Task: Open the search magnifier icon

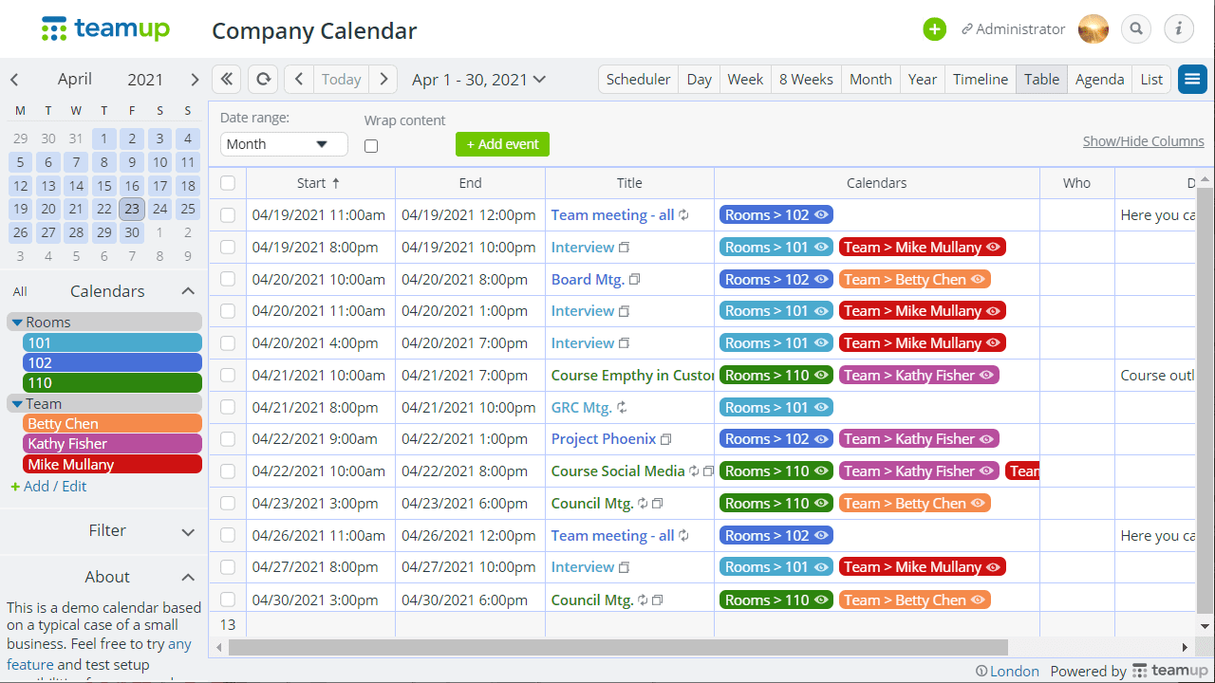Action: (x=1136, y=29)
